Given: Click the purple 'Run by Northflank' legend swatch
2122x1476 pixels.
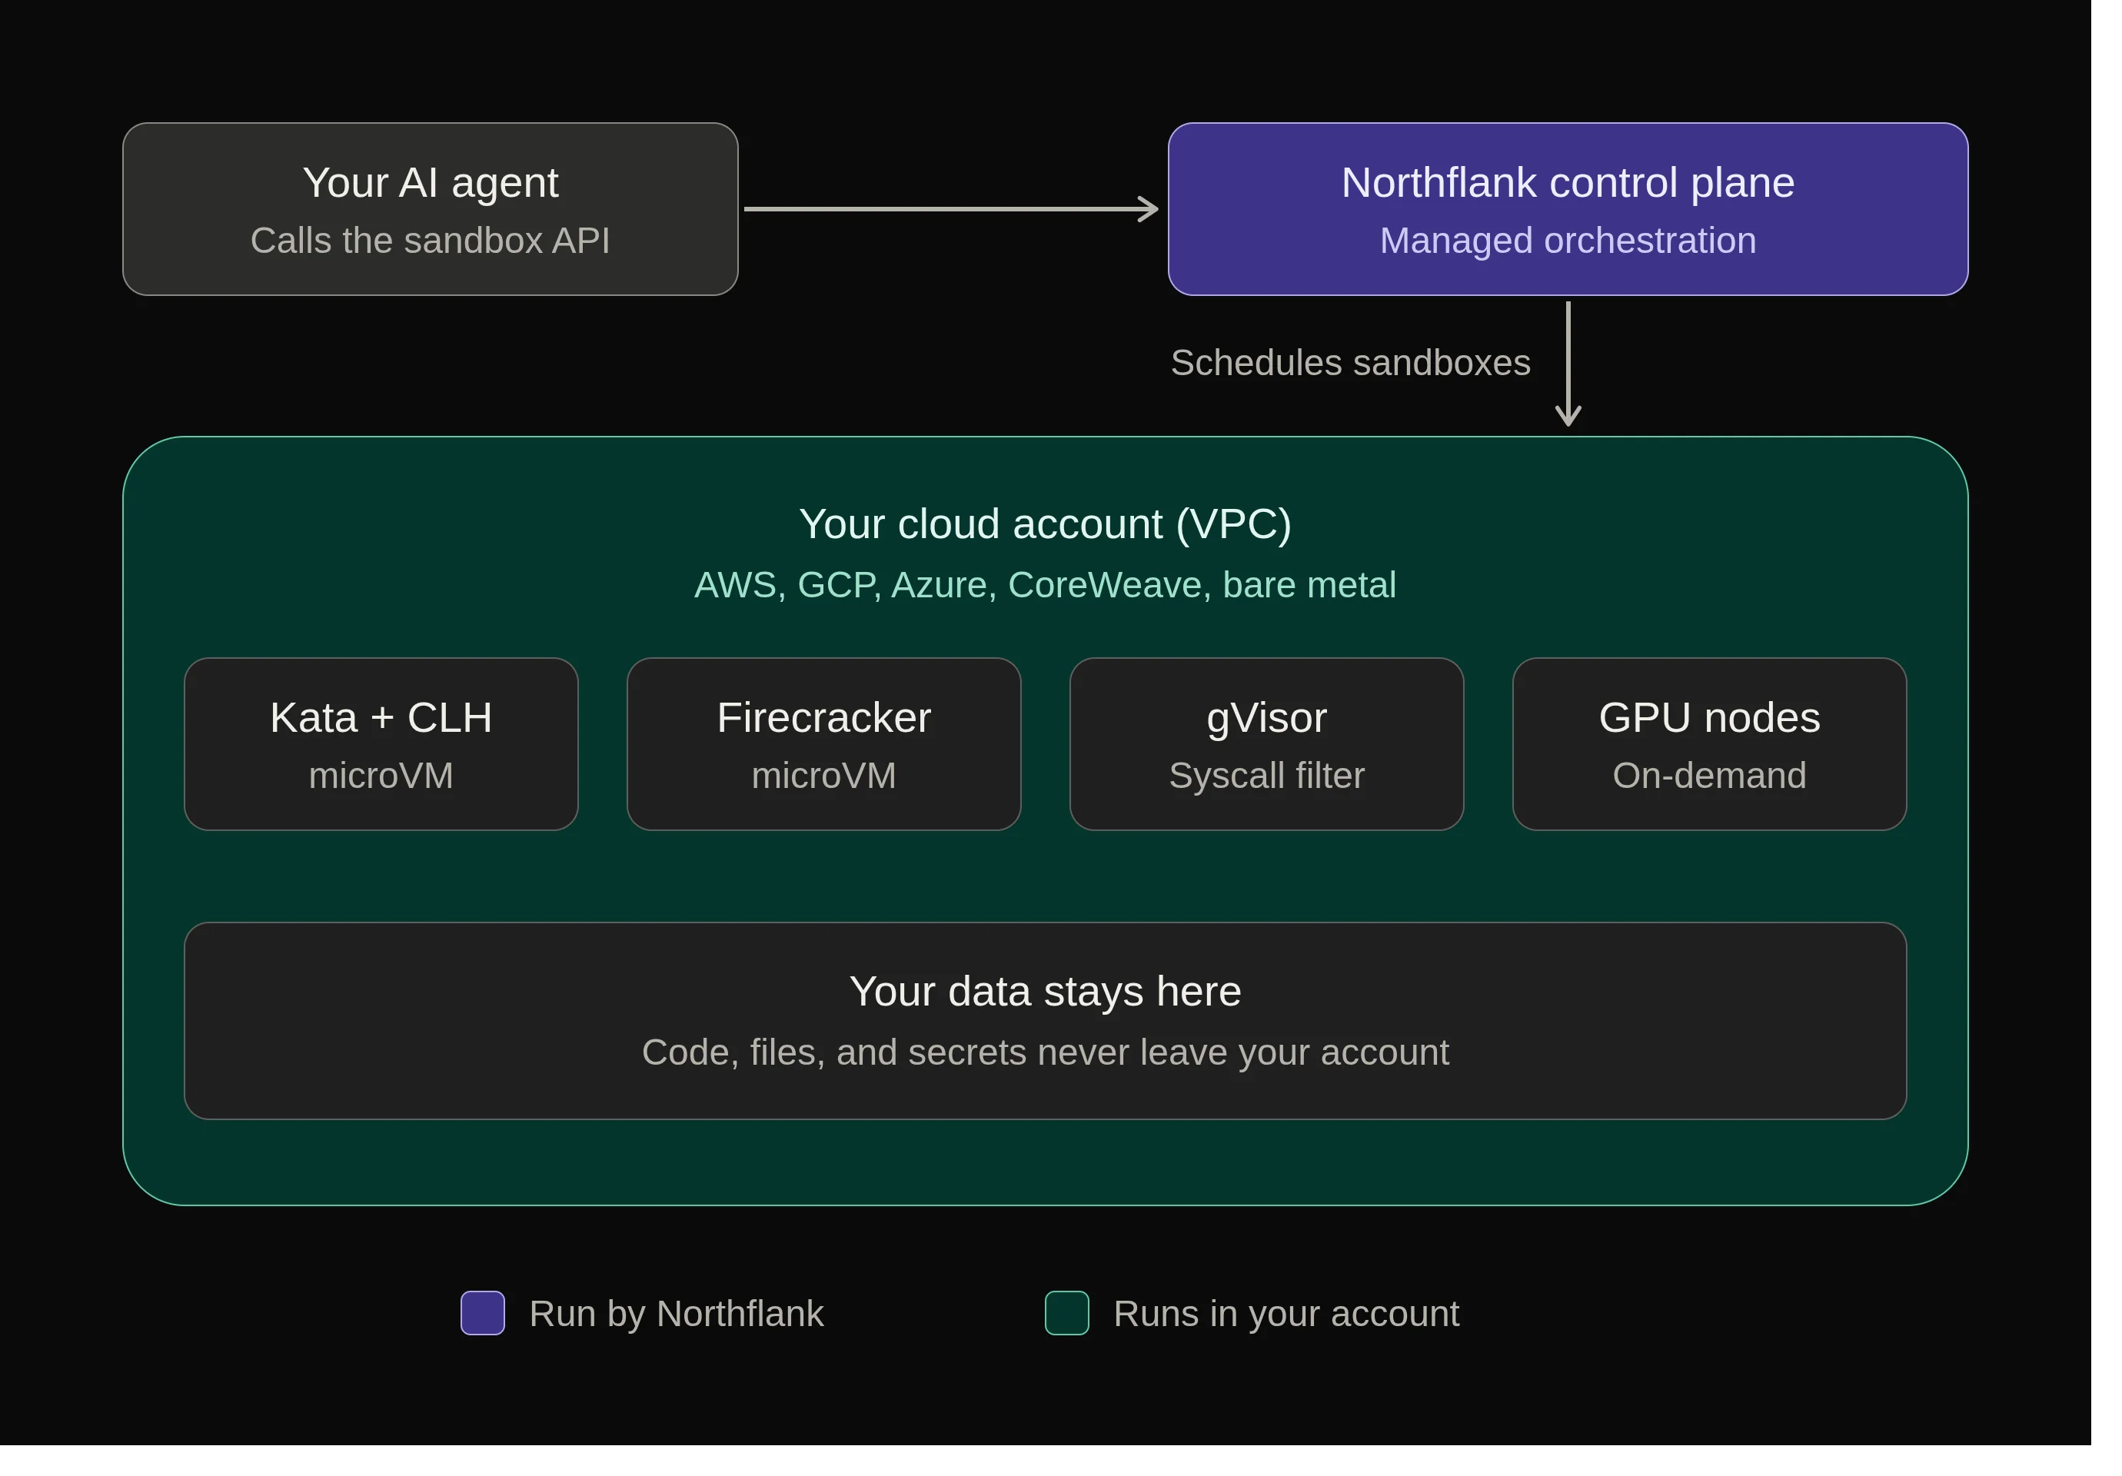Looking at the screenshot, I should click(x=482, y=1312).
